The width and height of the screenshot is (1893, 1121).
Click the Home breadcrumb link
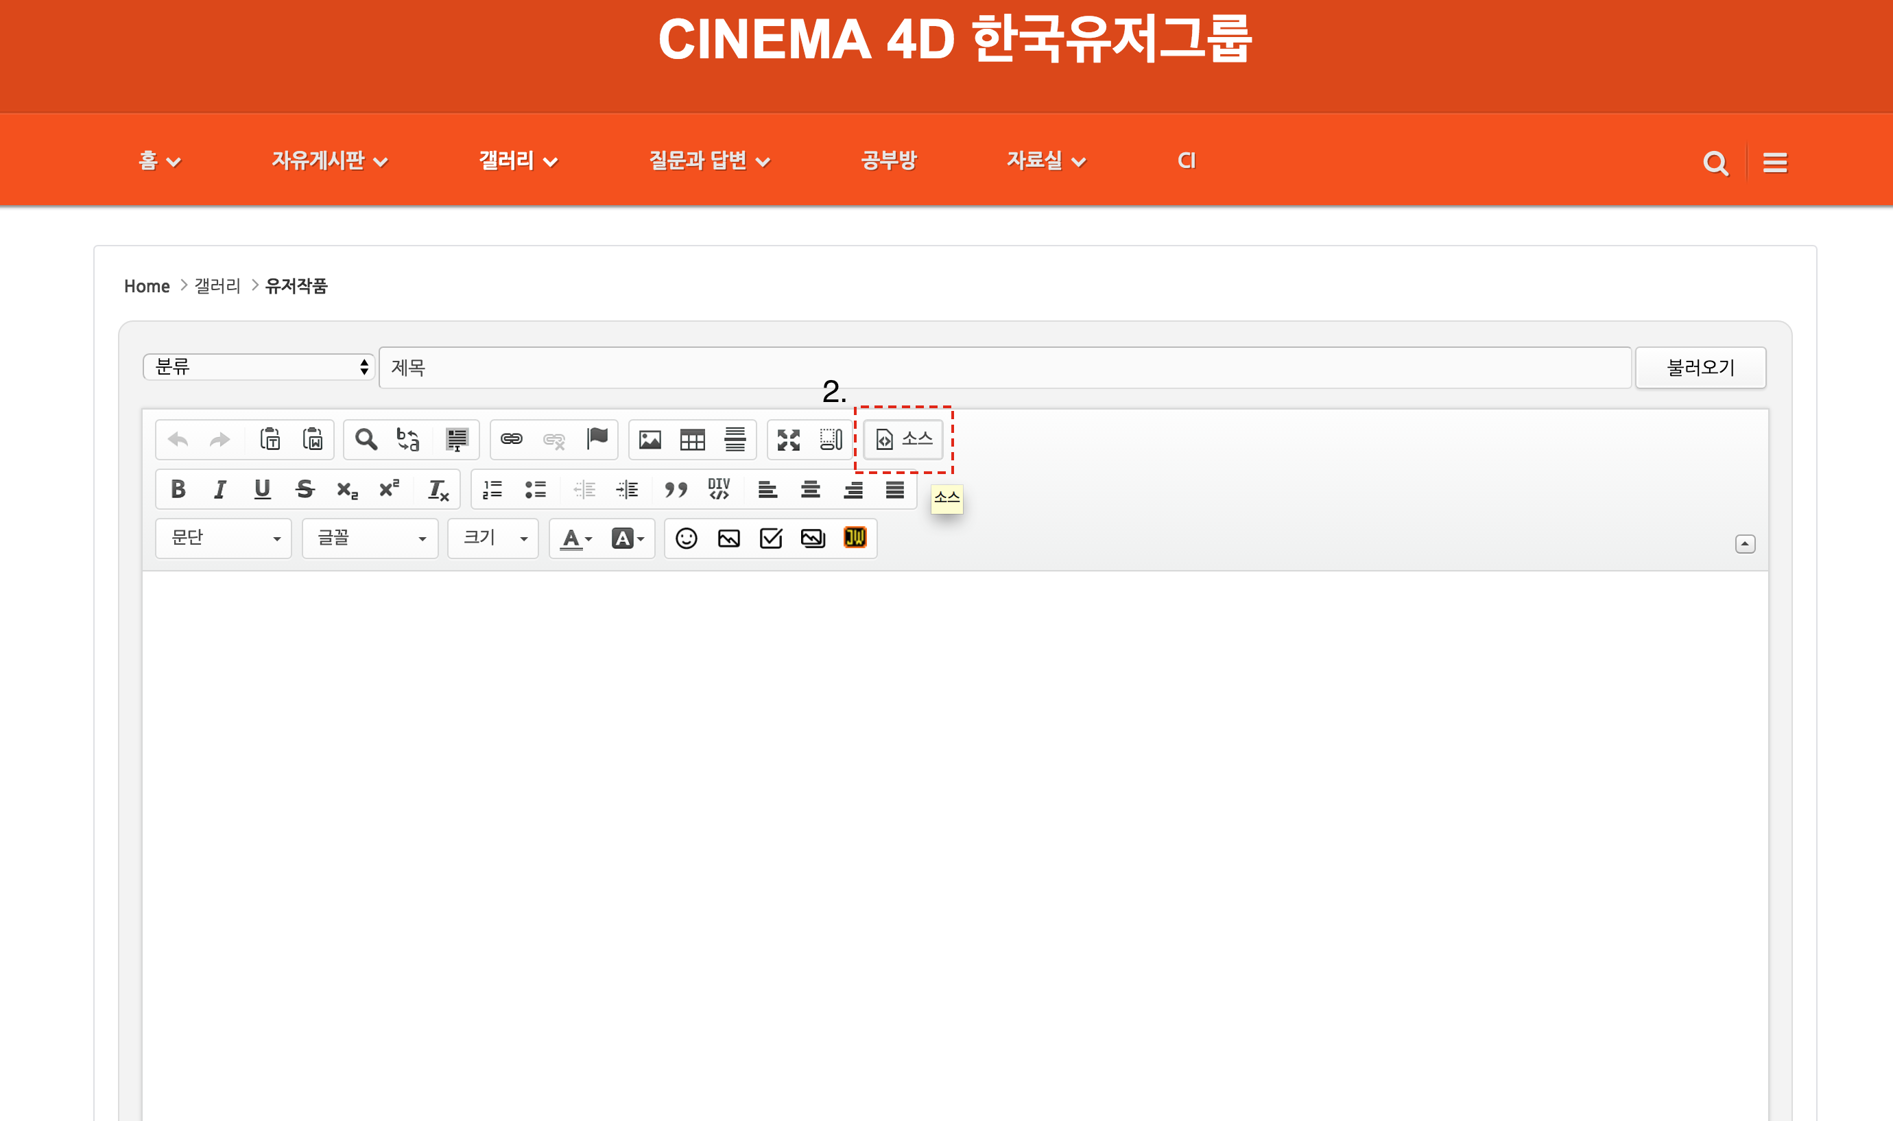click(x=147, y=286)
